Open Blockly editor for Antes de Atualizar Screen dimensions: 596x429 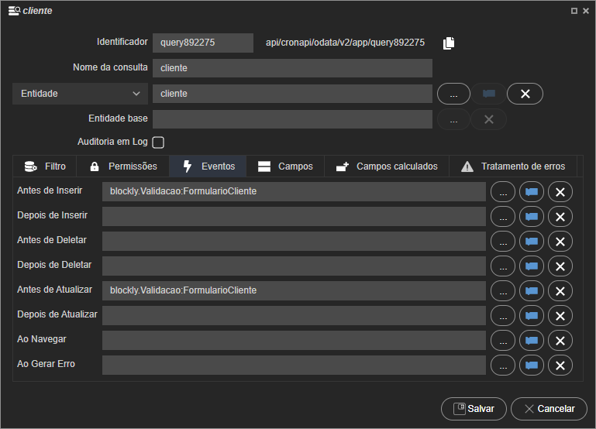pyautogui.click(x=532, y=291)
